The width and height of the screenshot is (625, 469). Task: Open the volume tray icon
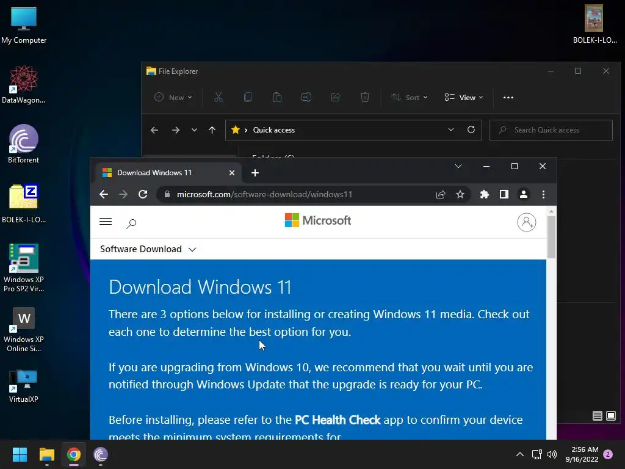552,454
